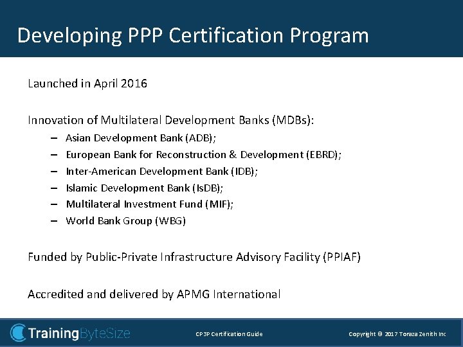Click the 'Copyright © 2017 Toraza Zenith Inc' footer
The height and width of the screenshot is (347, 463).
tap(397, 334)
